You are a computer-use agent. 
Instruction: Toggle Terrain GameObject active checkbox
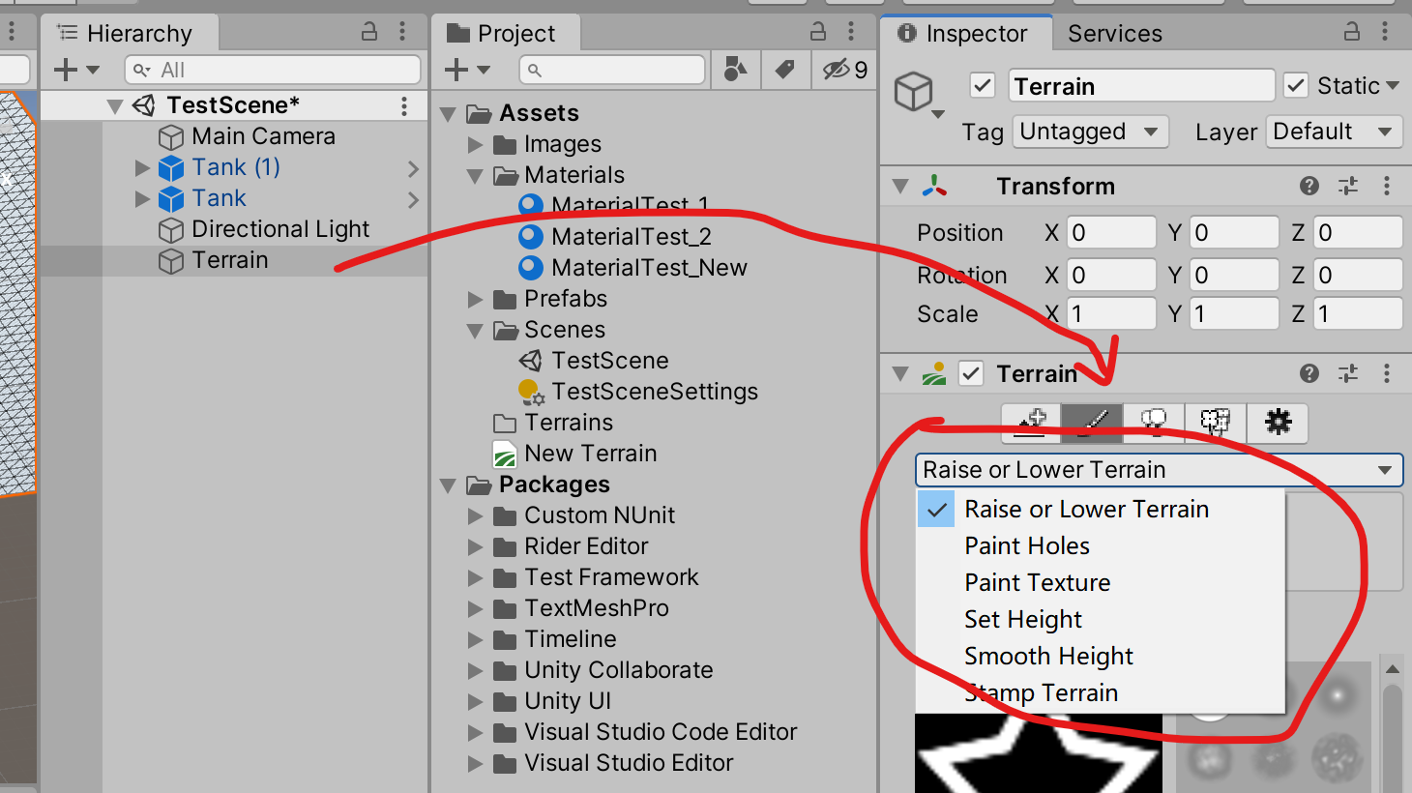[x=983, y=85]
